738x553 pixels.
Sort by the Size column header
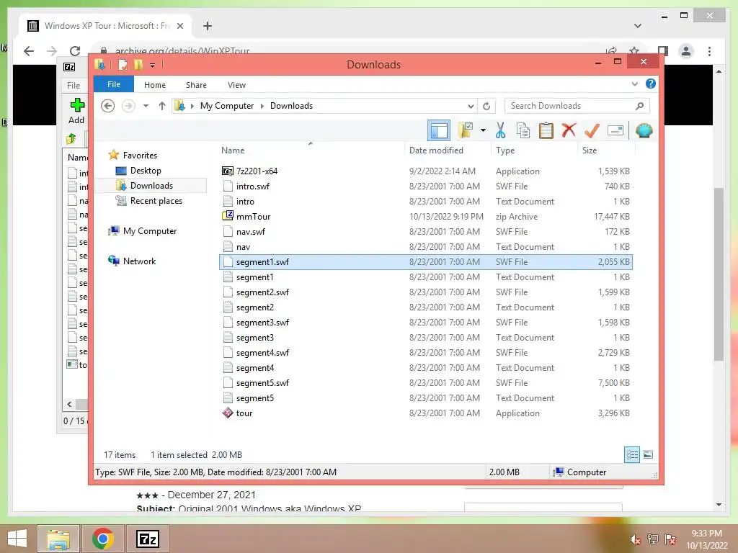[590, 150]
